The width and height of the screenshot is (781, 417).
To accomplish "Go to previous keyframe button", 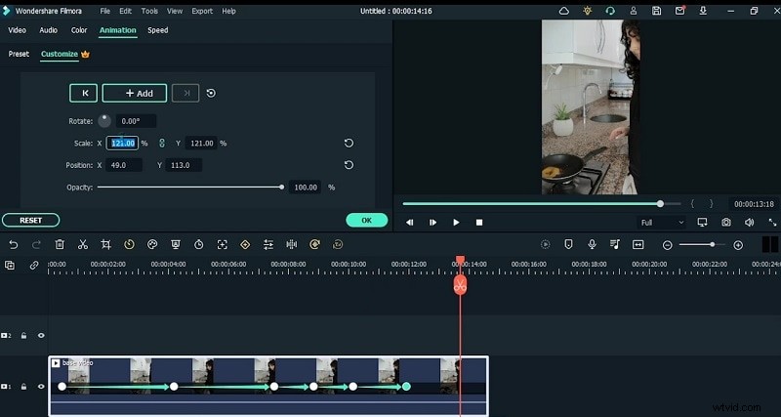I will [83, 93].
